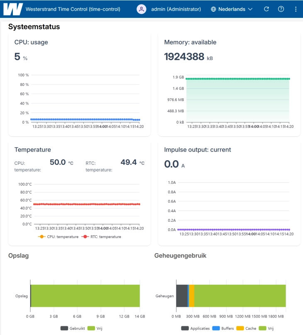Click the green Opslag free-space bar
The image size is (303, 335).
(x=86, y=296)
